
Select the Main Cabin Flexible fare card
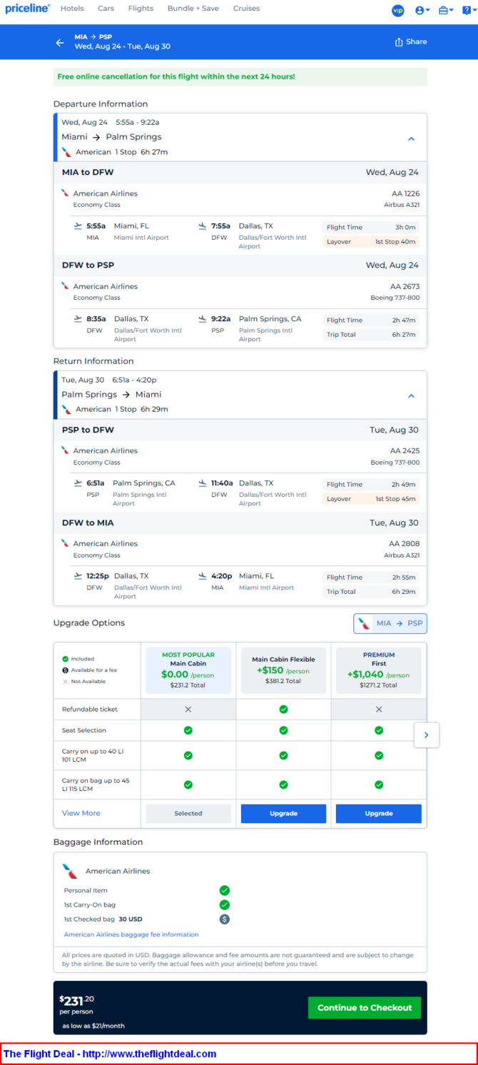(x=283, y=670)
